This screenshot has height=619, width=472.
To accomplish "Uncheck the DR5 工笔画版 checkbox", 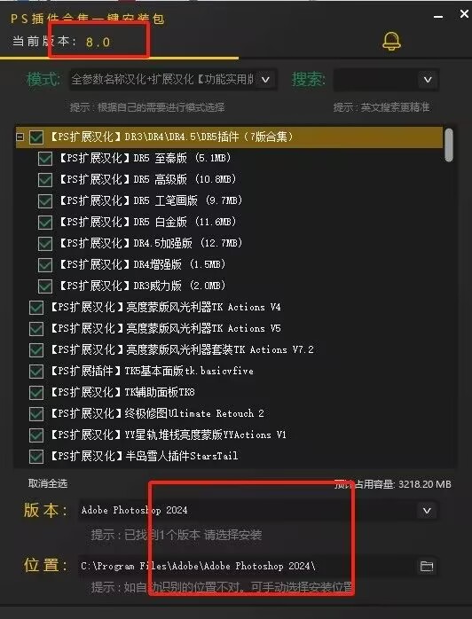I will tap(45, 201).
